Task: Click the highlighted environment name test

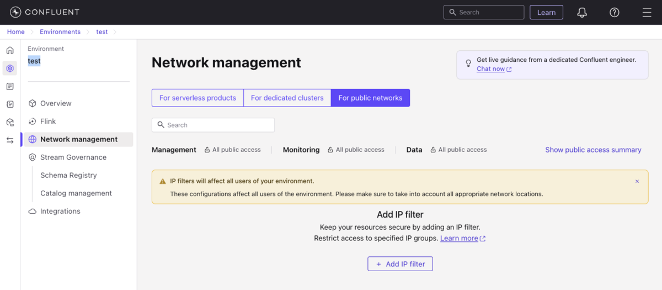Action: [34, 61]
